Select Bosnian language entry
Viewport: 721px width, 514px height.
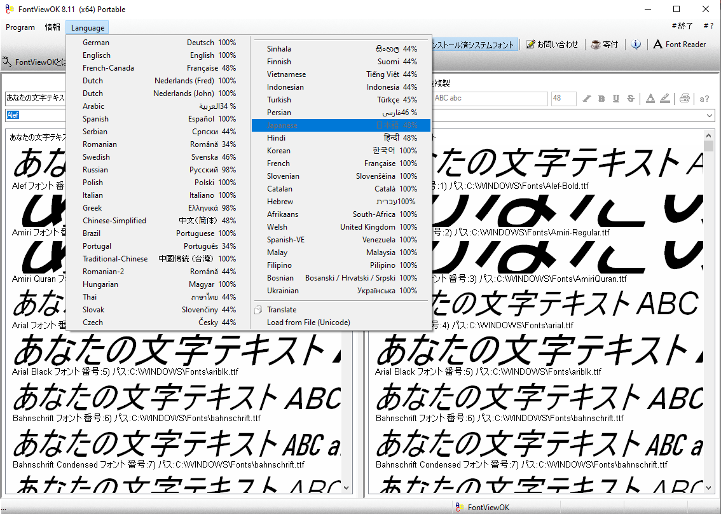pyautogui.click(x=341, y=278)
